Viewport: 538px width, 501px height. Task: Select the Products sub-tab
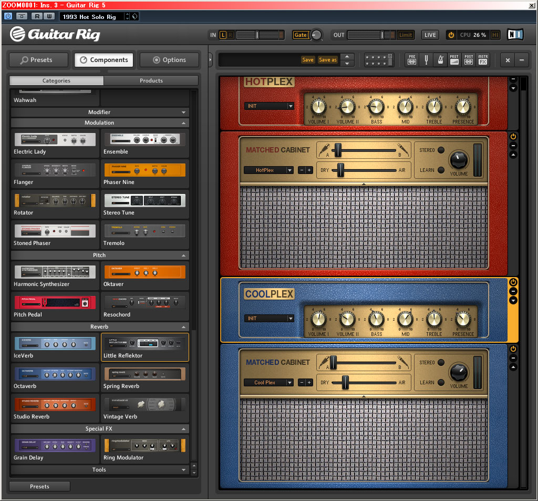pos(151,80)
